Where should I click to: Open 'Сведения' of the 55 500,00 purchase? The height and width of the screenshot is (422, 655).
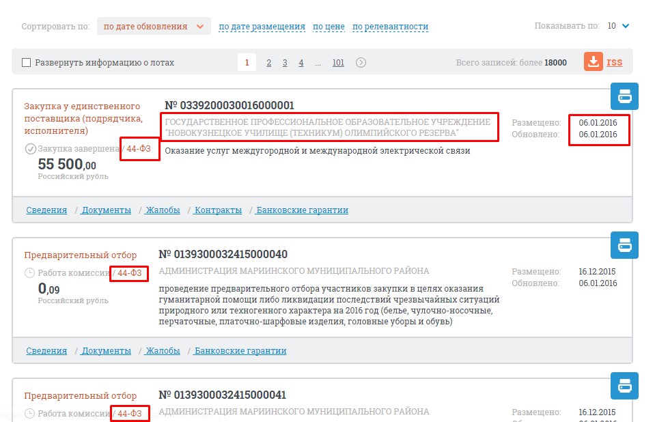pos(46,210)
